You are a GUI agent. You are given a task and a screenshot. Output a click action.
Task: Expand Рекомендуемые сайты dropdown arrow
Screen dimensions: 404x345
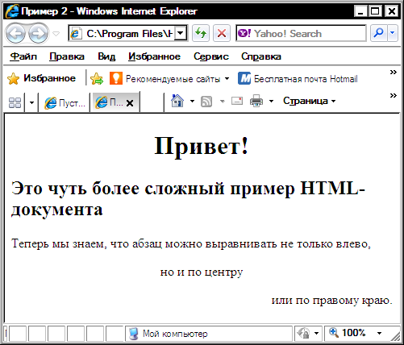tap(227, 79)
